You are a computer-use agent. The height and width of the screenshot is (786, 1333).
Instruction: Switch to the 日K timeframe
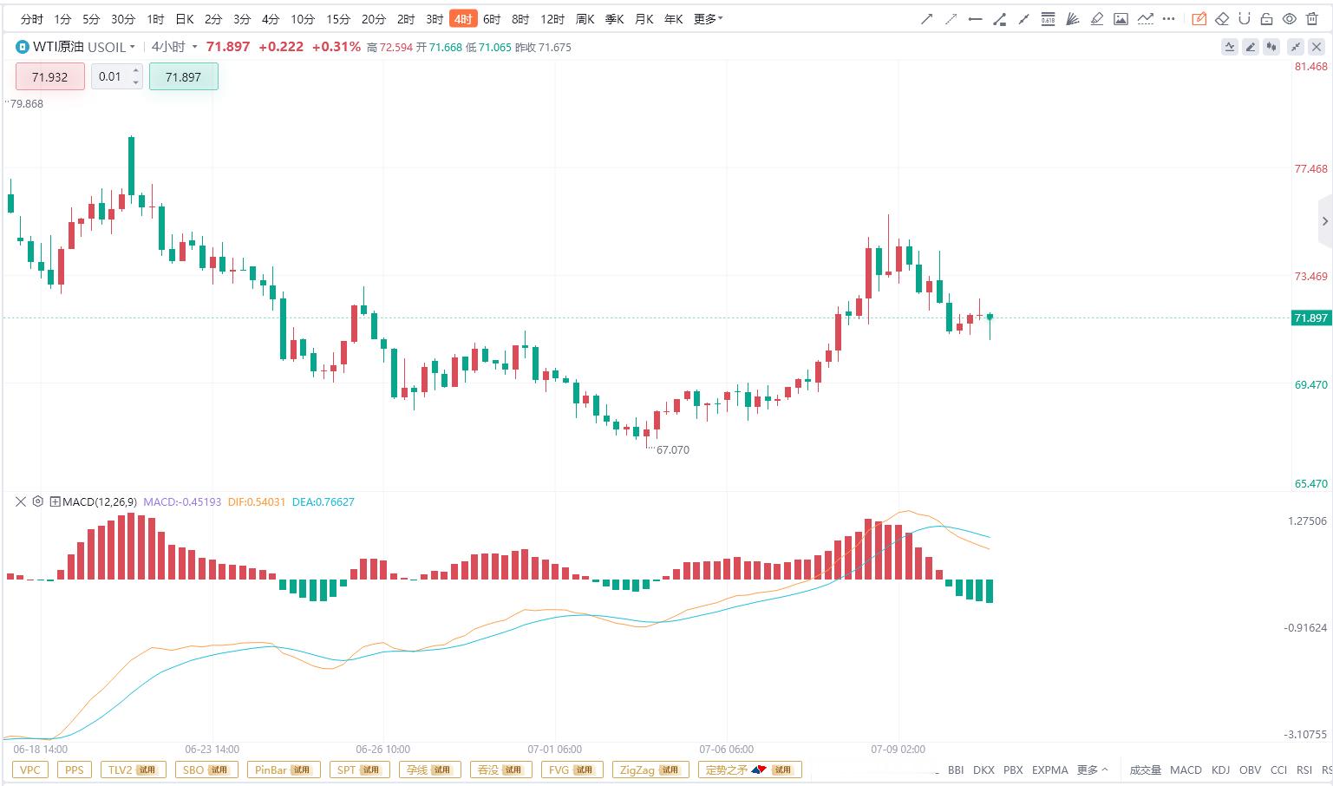pyautogui.click(x=185, y=19)
